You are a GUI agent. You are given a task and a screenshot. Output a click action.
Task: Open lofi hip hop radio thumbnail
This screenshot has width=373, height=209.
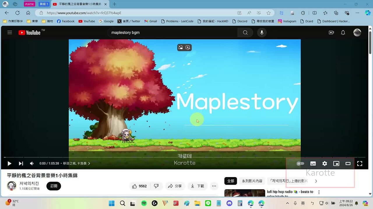(245, 193)
